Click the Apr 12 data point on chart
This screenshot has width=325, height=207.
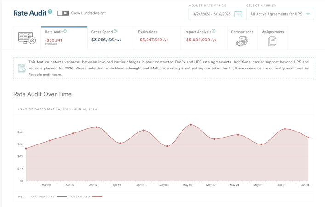(97, 127)
